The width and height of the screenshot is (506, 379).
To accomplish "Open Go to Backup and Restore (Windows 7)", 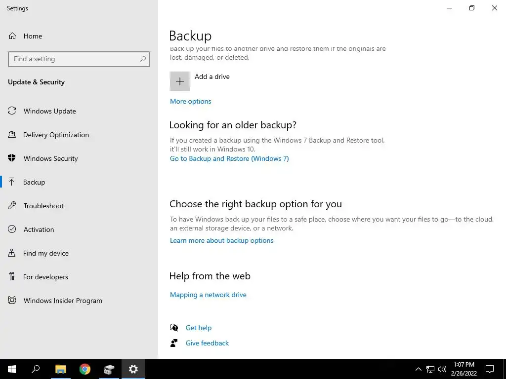I will 229,158.
